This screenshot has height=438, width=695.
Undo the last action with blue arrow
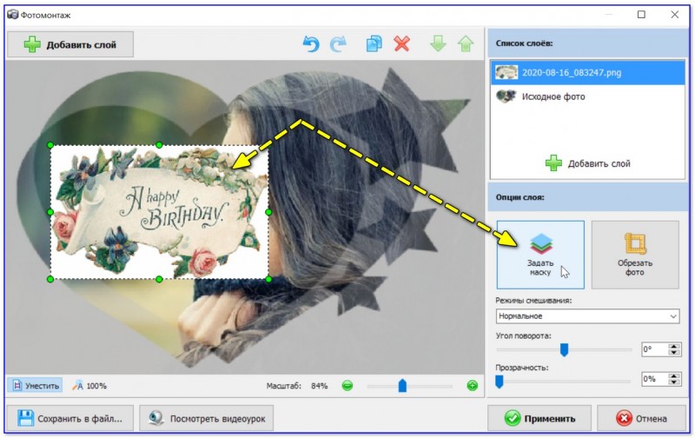311,44
